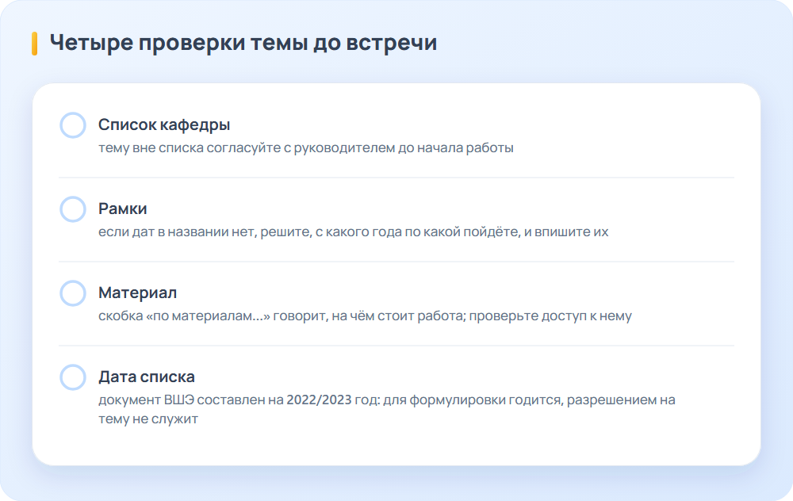Select the title Список кафедры

pos(164,124)
